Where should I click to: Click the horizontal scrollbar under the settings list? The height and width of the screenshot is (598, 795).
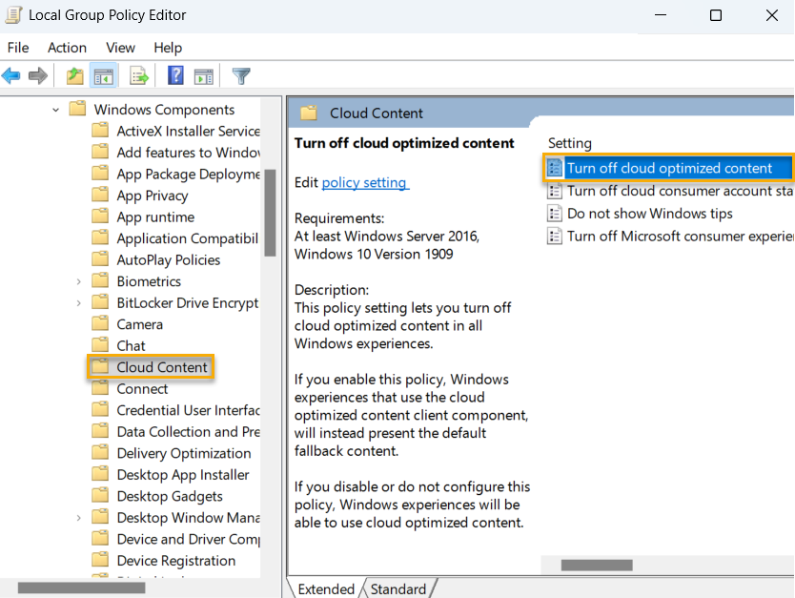point(596,565)
